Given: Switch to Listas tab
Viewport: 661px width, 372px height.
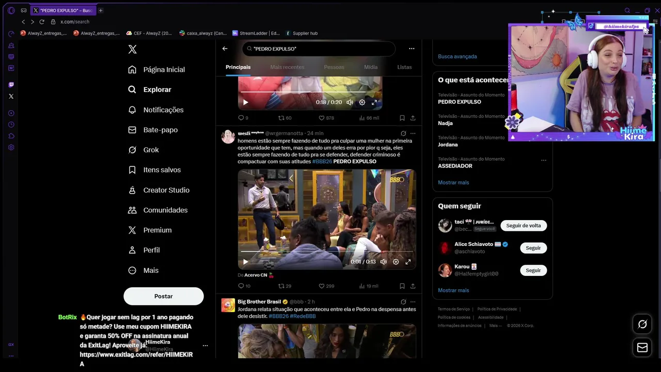Looking at the screenshot, I should click(x=404, y=67).
